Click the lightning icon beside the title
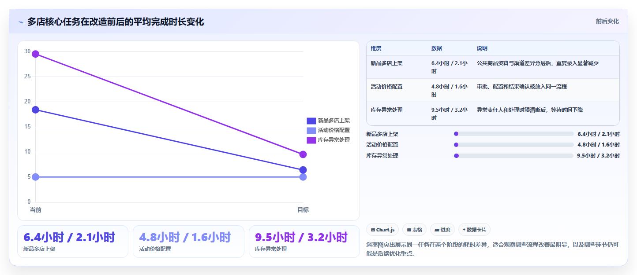 click(x=21, y=22)
